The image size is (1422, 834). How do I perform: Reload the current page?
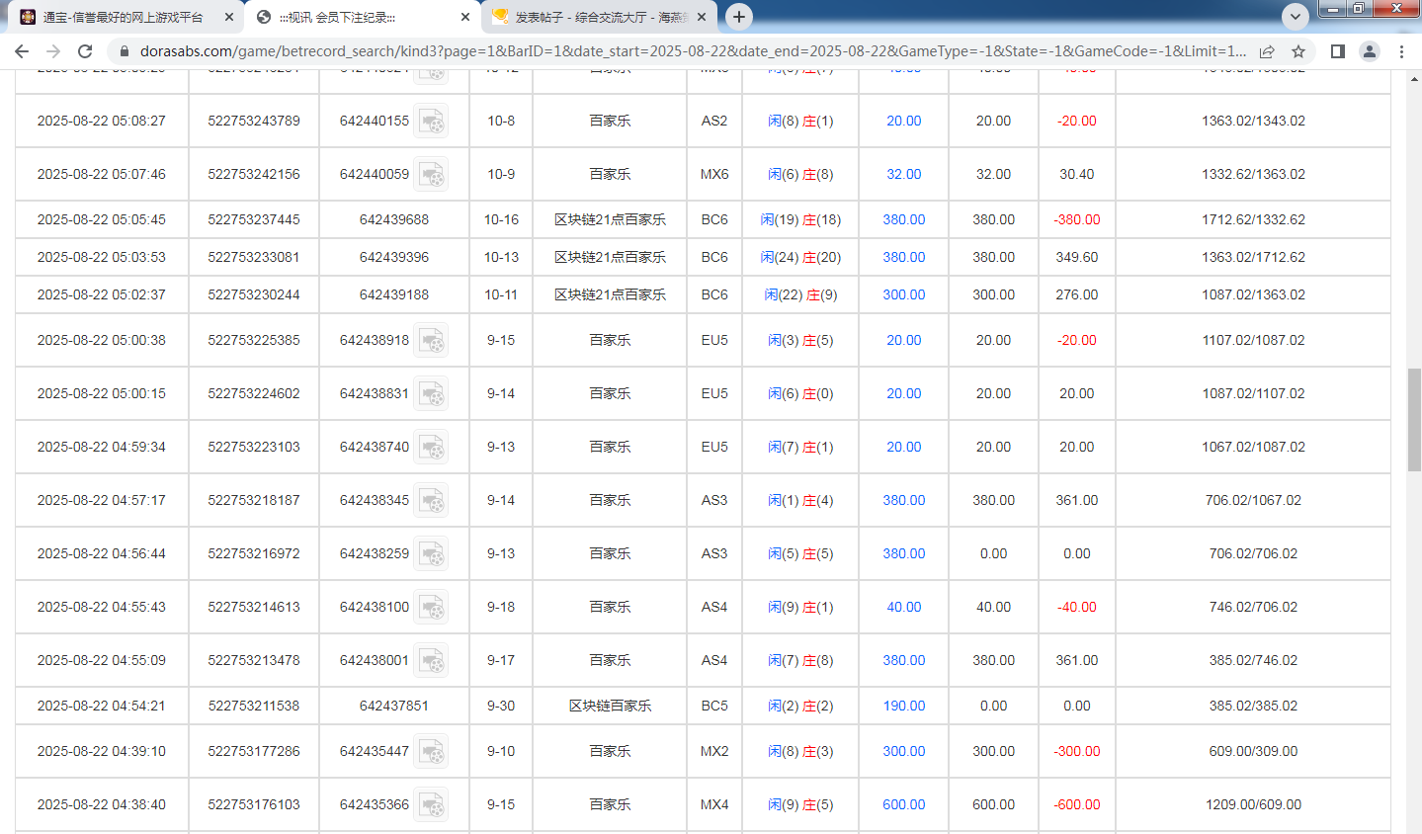[86, 50]
